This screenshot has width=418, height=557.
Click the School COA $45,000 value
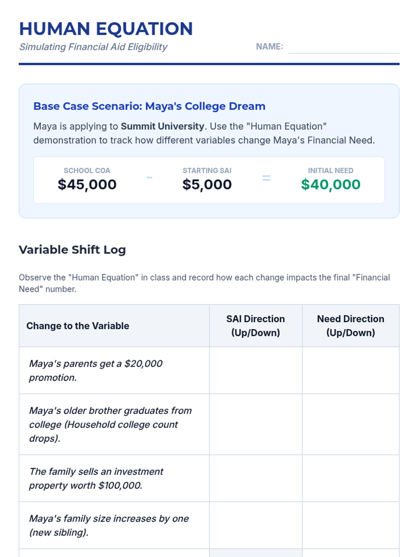[87, 185]
